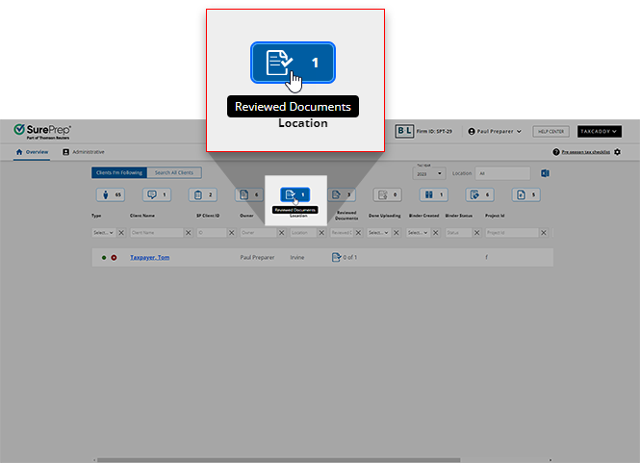The height and width of the screenshot is (463, 640).
Task: Click the document filter showing 6
Action: tap(249, 194)
